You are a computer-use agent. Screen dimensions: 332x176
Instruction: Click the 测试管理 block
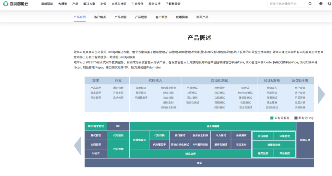coord(96,135)
